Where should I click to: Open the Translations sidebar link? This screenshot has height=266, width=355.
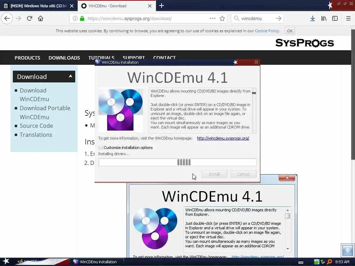(36, 135)
